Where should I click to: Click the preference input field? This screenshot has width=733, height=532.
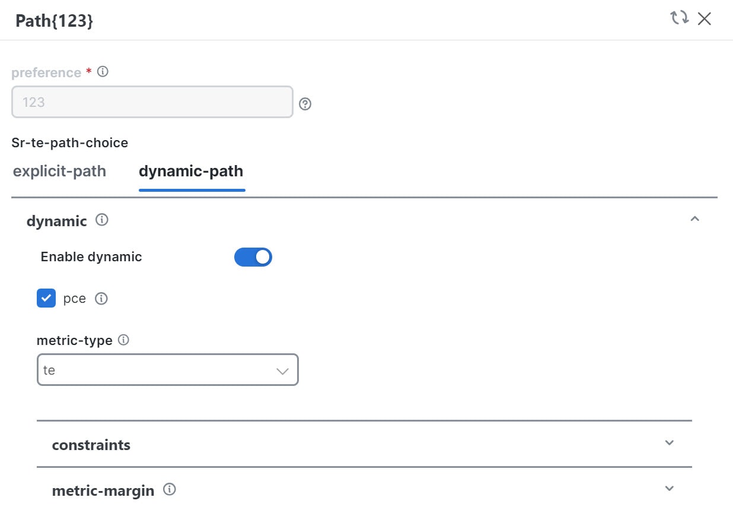point(151,102)
